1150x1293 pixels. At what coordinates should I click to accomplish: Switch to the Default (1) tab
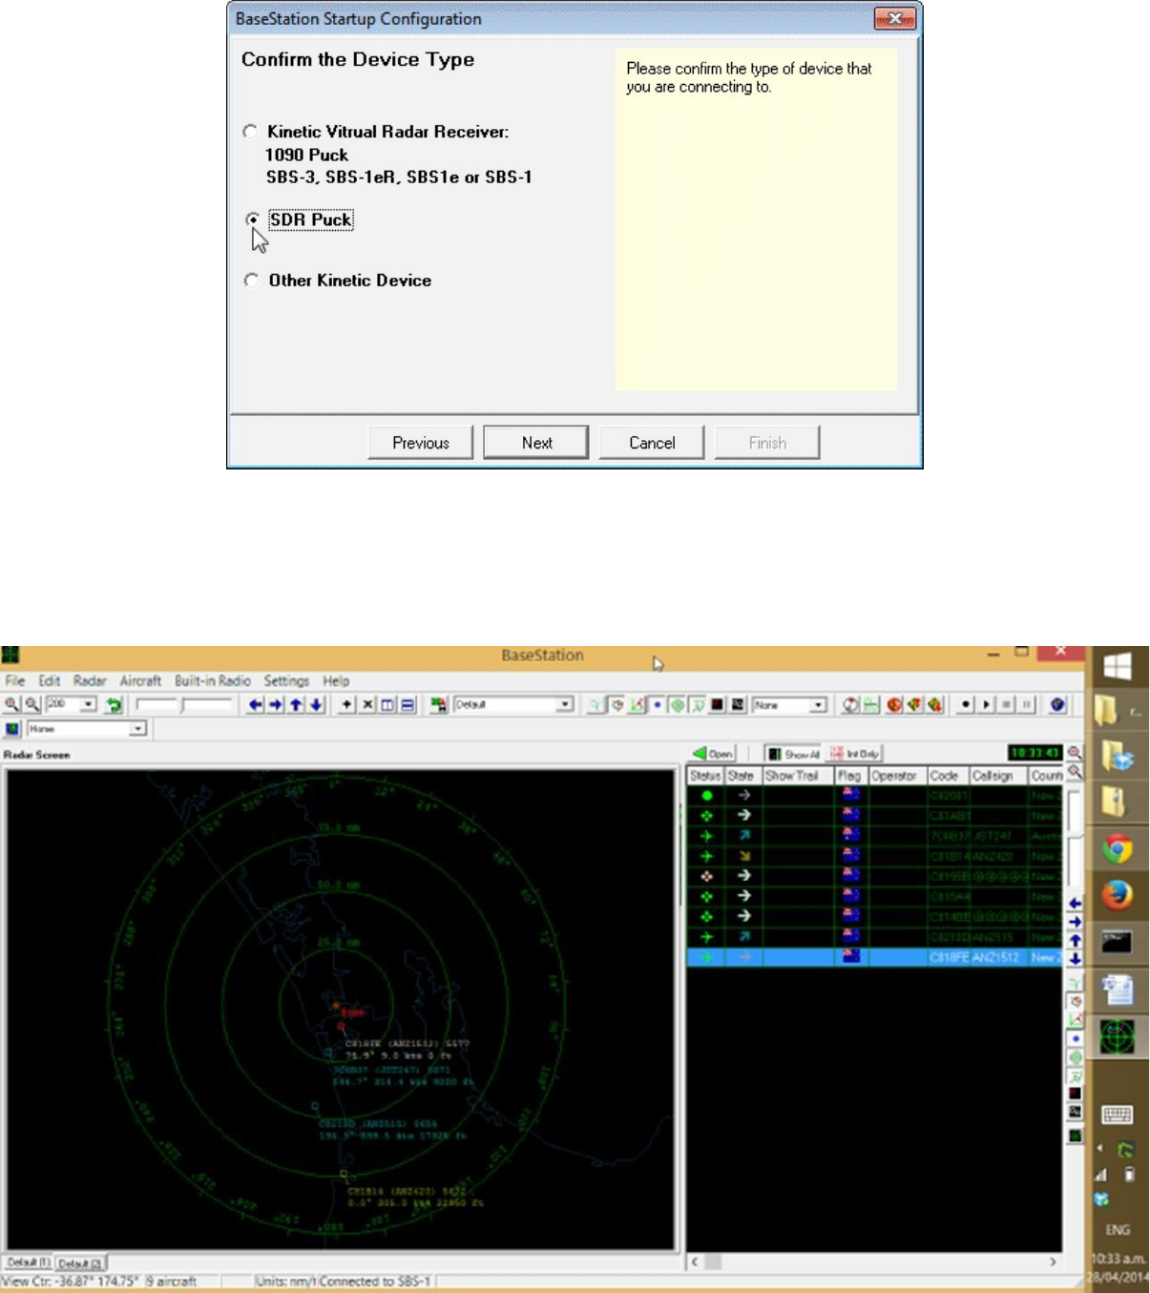coord(28,1262)
